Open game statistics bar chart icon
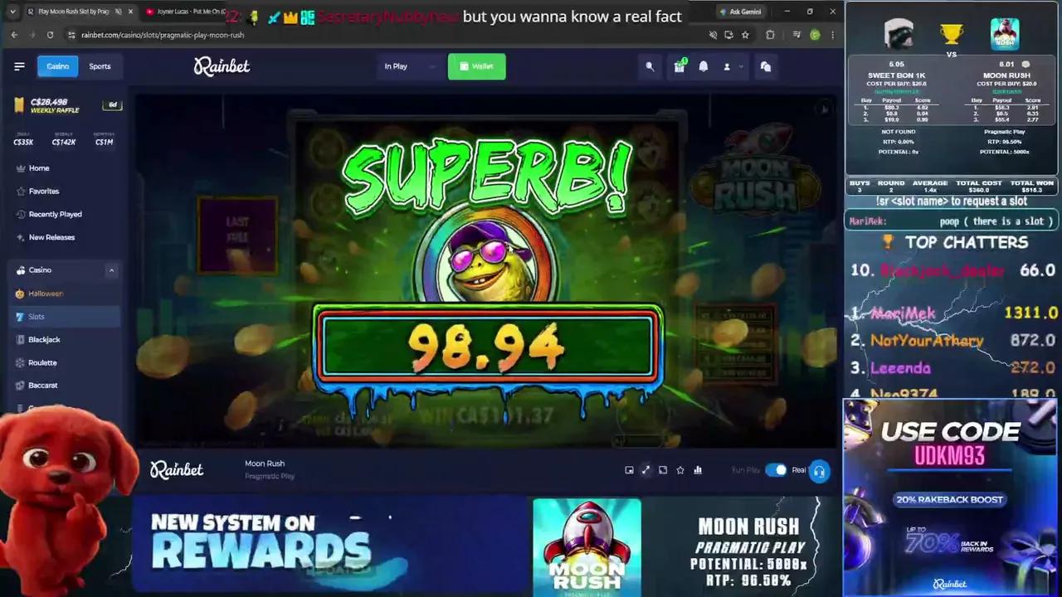Image resolution: width=1062 pixels, height=597 pixels. [x=698, y=470]
